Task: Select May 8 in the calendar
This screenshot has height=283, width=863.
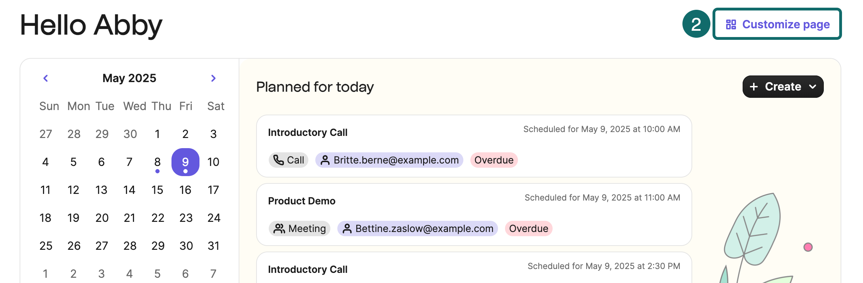Action: (x=157, y=162)
